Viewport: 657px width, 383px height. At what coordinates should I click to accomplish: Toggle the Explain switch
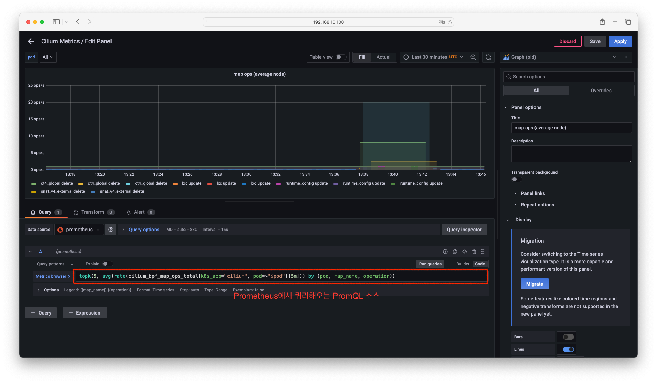pos(107,264)
